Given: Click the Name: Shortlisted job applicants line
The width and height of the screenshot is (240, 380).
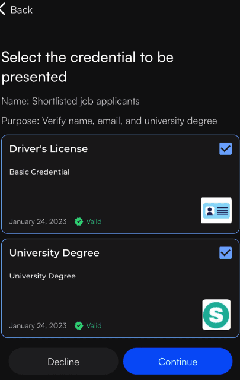Looking at the screenshot, I should point(71,102).
